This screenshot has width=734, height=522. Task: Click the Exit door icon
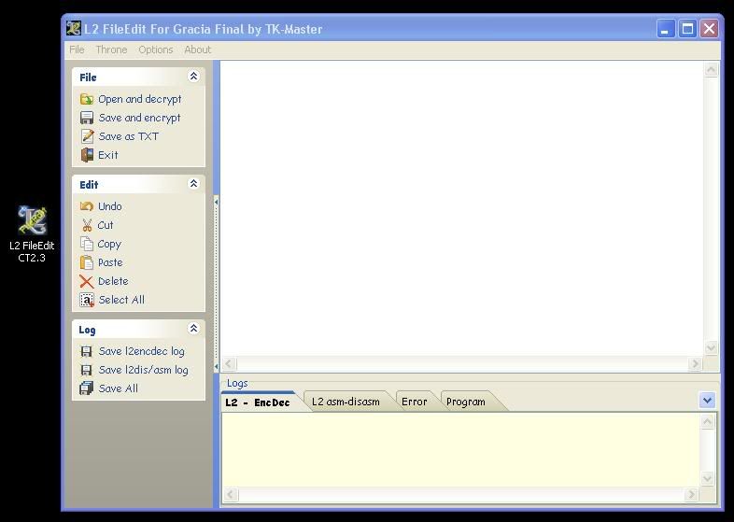pyautogui.click(x=87, y=155)
